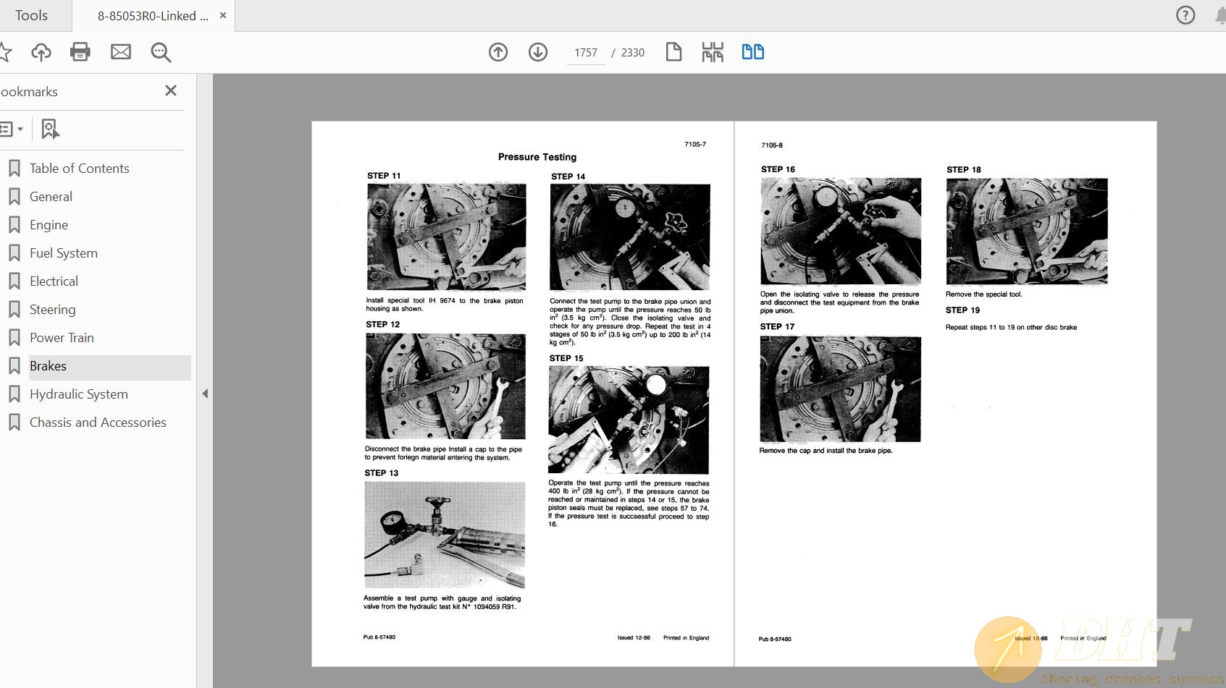Open the help question mark icon
Viewport: 1226px width, 688px height.
coord(1185,15)
